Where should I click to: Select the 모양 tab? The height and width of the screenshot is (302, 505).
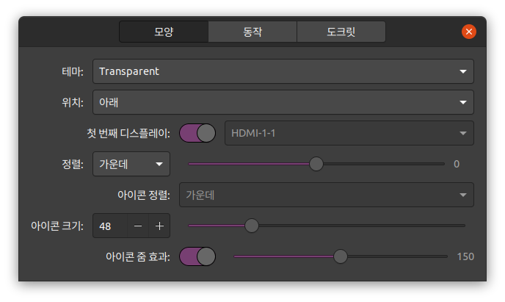click(x=164, y=32)
